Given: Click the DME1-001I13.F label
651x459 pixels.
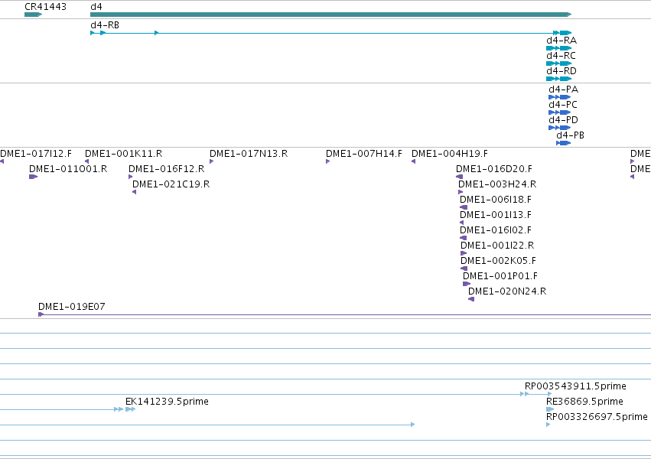Looking at the screenshot, I should point(496,215).
